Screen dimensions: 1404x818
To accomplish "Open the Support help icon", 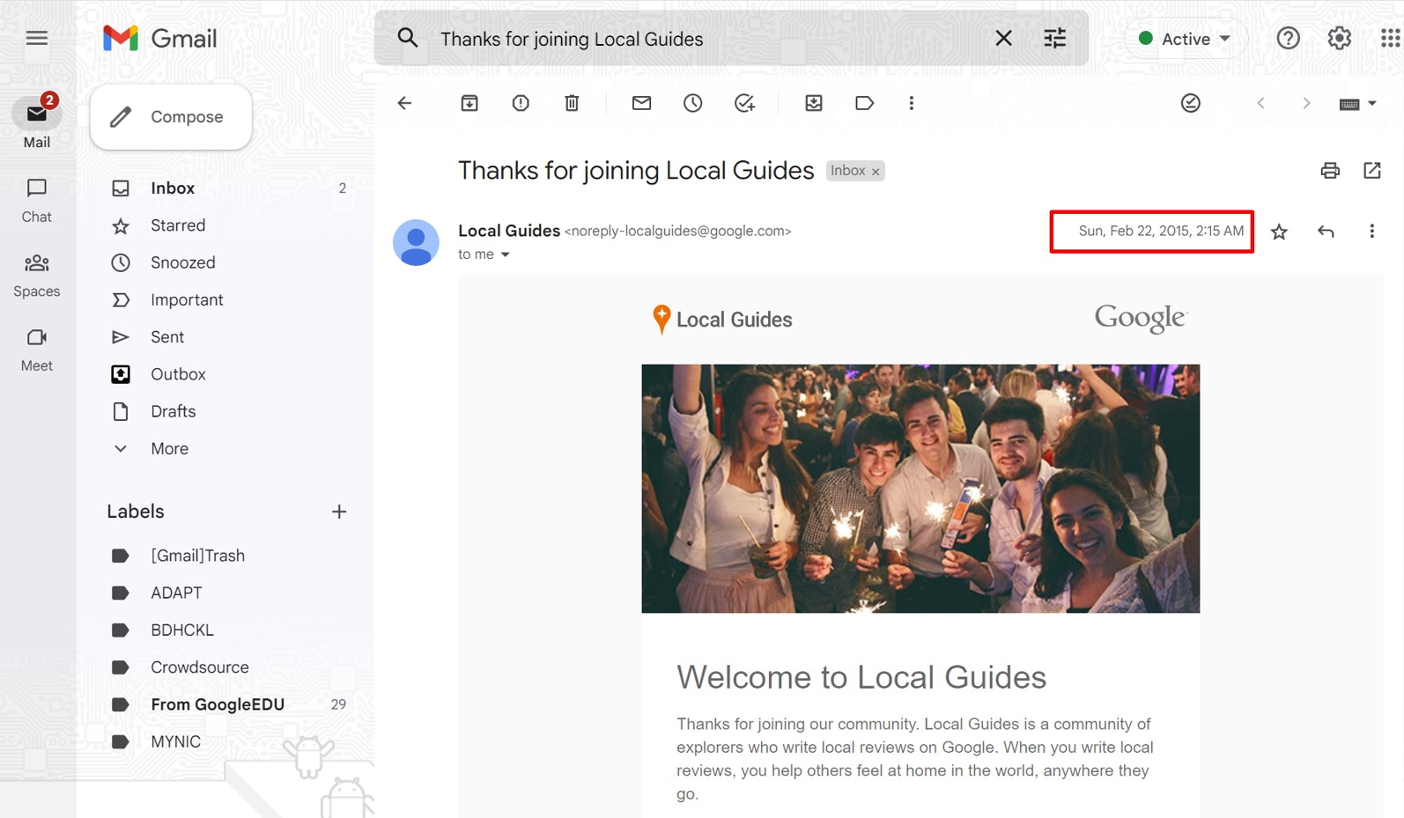I will click(1288, 38).
